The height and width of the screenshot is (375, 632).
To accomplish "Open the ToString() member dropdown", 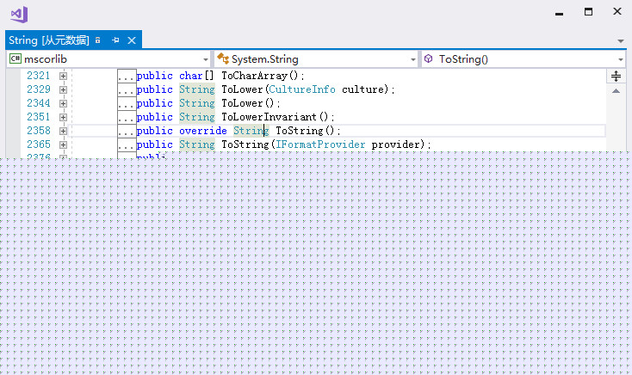I will click(x=523, y=59).
